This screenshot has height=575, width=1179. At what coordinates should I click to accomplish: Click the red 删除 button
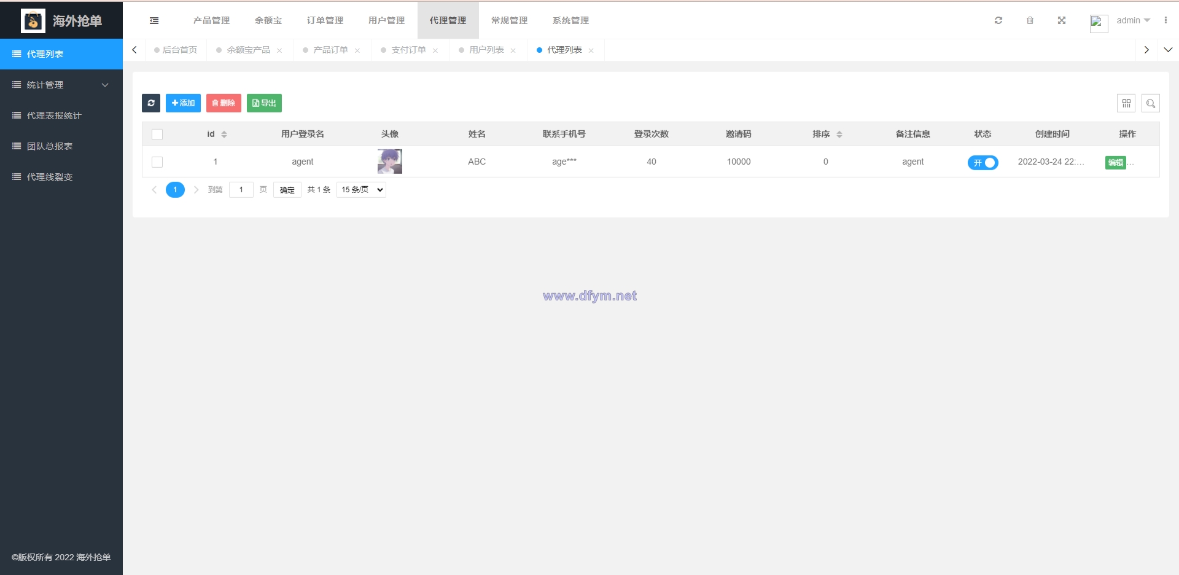point(224,103)
